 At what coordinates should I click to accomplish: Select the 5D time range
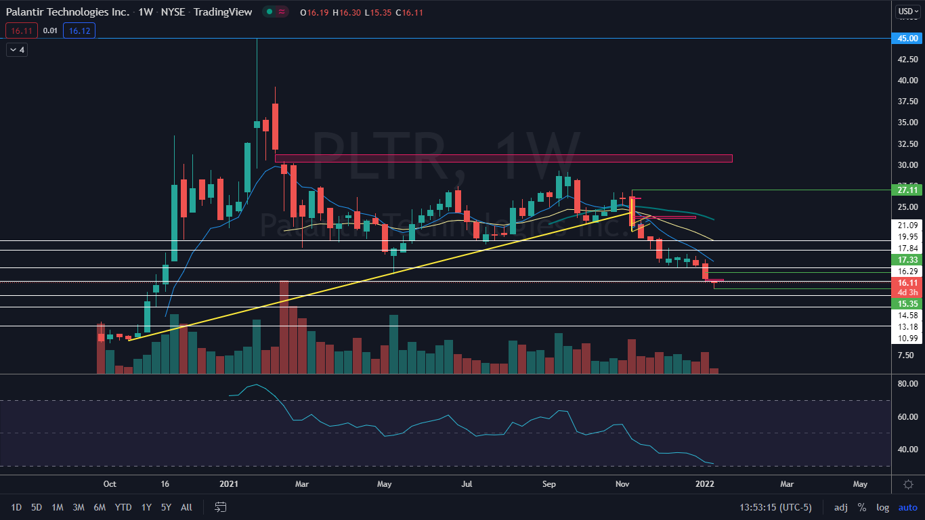(37, 507)
